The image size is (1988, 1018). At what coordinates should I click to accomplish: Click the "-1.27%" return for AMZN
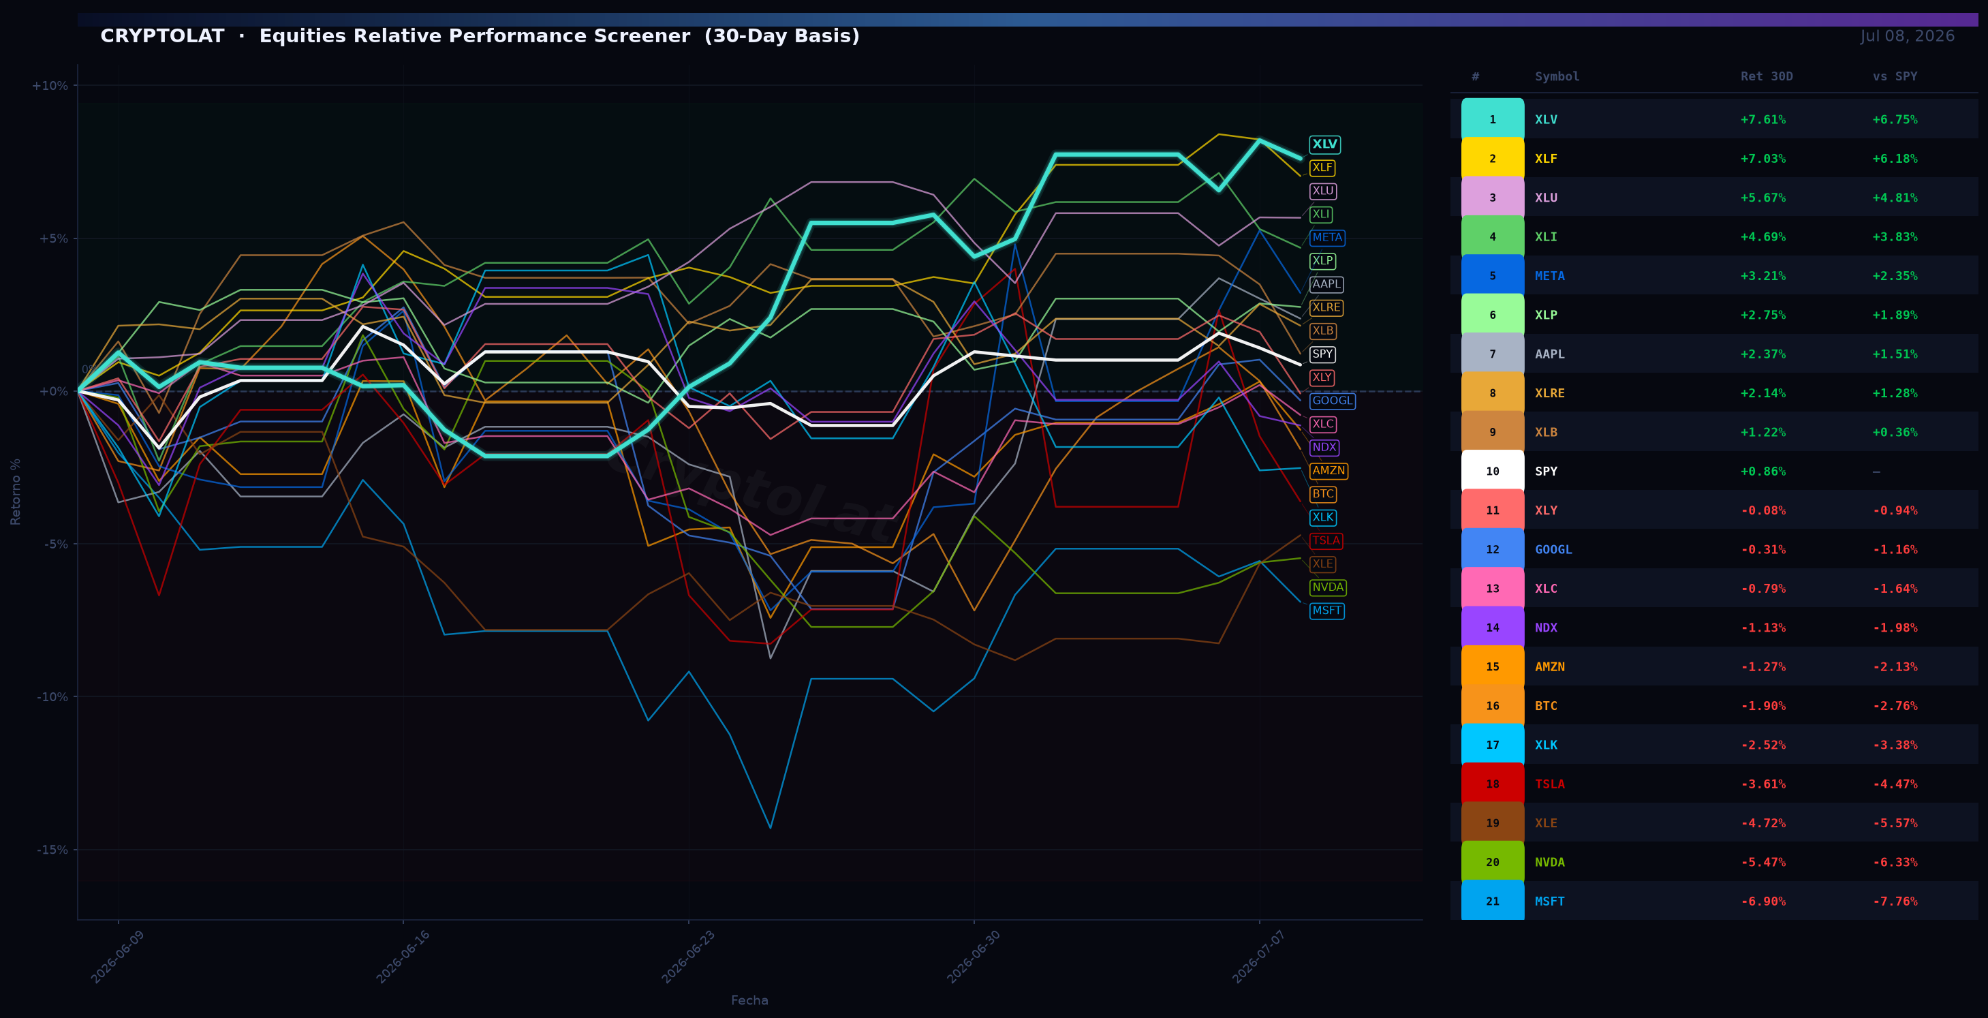(1762, 667)
